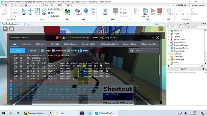Select the Scale tool
Viewport: 207px width, 116px height.
(x=37, y=12)
